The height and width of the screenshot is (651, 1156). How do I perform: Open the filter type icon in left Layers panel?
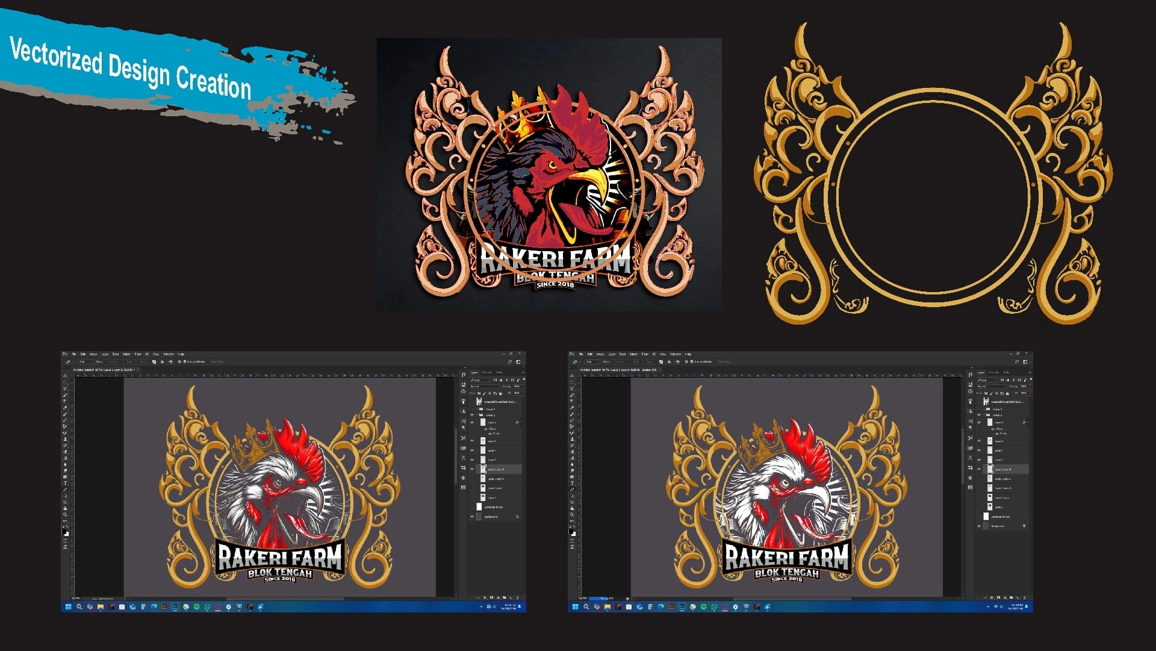[x=476, y=380]
